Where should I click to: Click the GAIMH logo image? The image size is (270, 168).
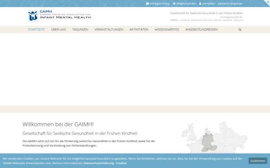click(33, 16)
